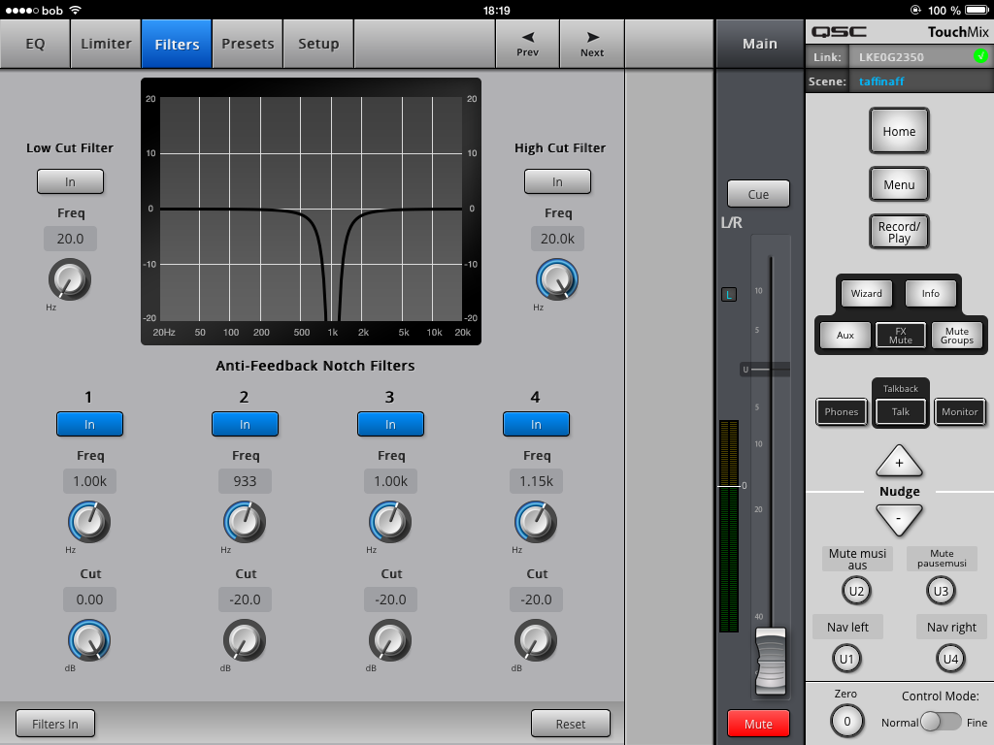The height and width of the screenshot is (745, 994).
Task: Toggle notch filter 2 In button
Action: point(245,425)
